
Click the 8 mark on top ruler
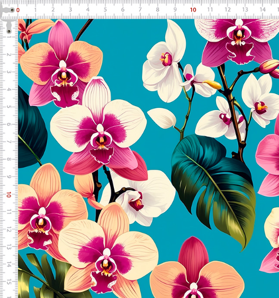pos(157,9)
